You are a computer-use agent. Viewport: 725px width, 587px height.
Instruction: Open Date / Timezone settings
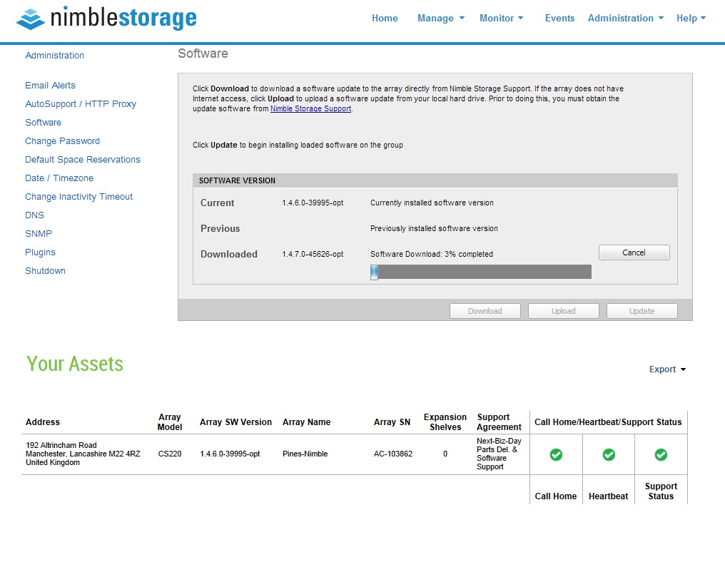coord(59,178)
